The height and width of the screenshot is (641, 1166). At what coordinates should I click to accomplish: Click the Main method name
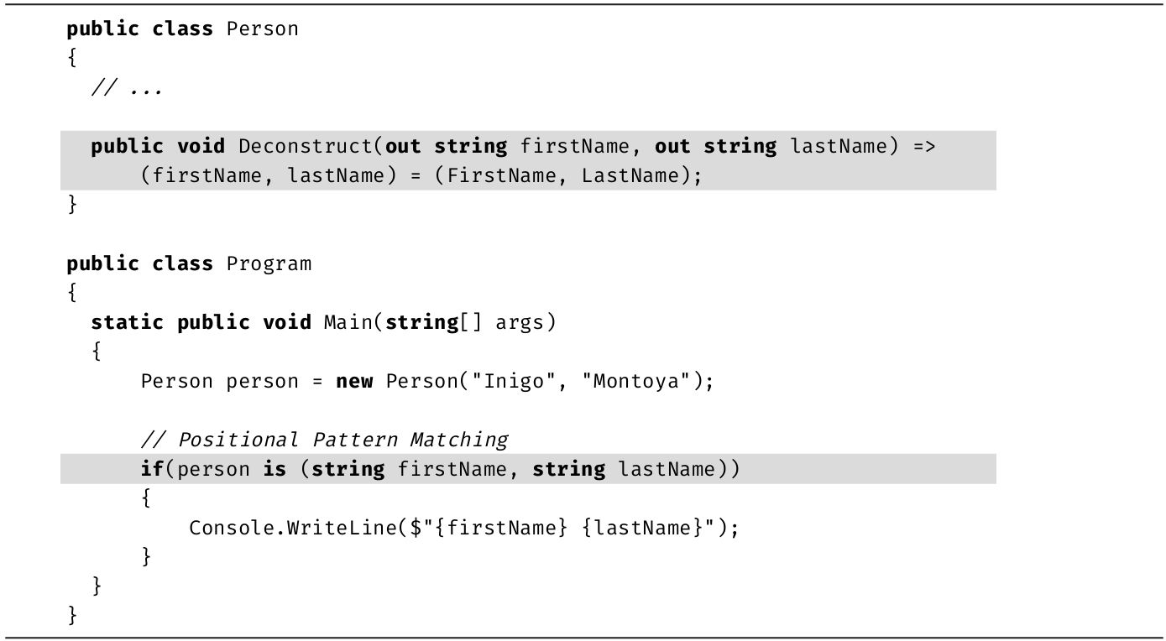[x=348, y=323]
